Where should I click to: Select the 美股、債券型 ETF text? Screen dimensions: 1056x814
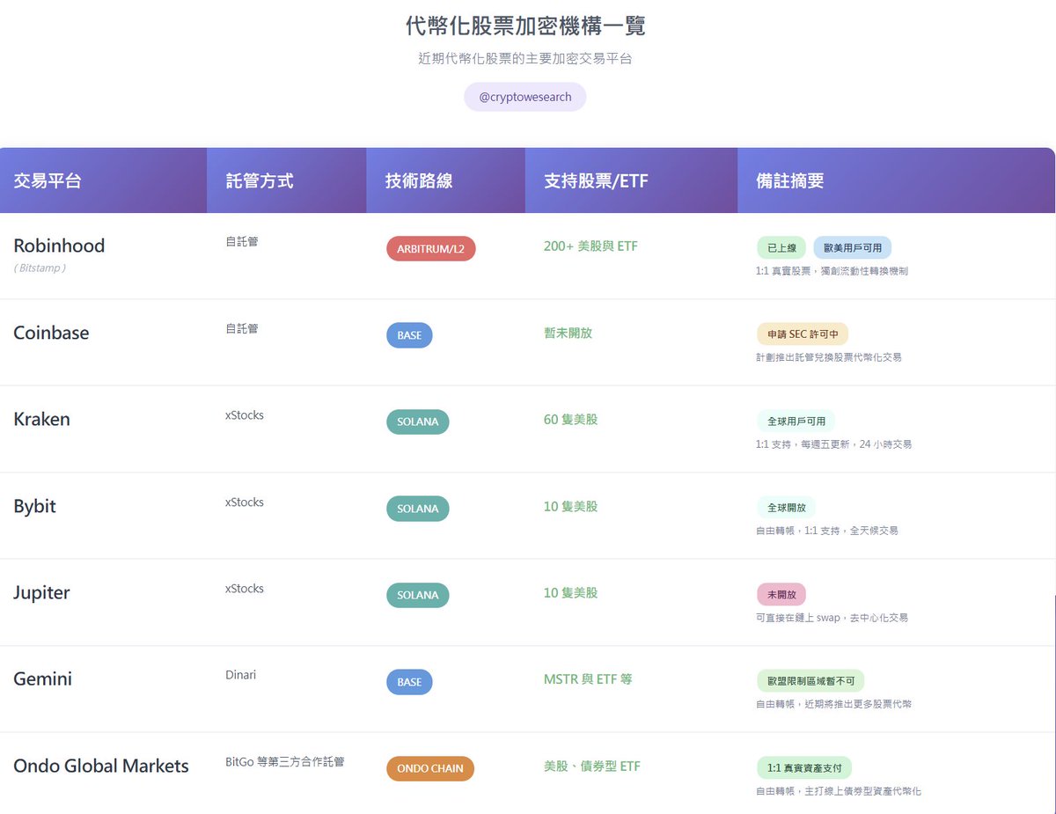coord(592,766)
